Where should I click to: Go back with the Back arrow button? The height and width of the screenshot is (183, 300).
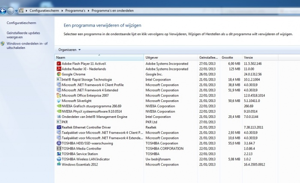[3, 11]
